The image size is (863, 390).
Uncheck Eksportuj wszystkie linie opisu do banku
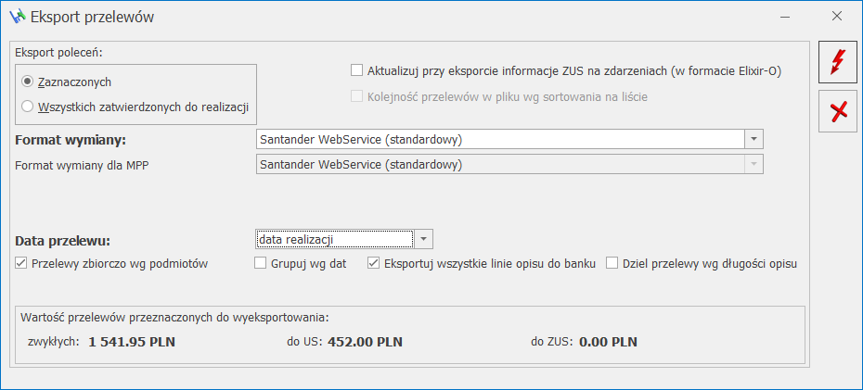coord(373,264)
